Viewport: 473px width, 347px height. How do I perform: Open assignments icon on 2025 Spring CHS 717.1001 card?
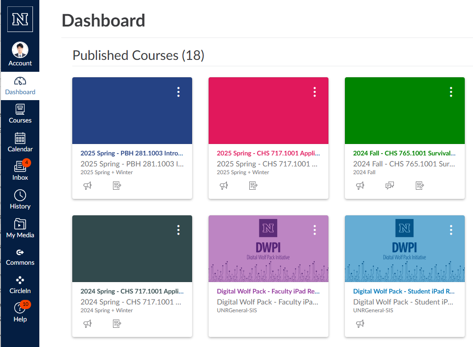tap(253, 186)
